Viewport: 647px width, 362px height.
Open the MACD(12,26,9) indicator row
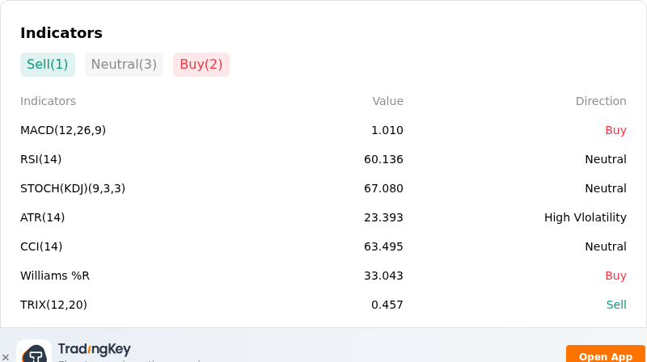coord(323,130)
